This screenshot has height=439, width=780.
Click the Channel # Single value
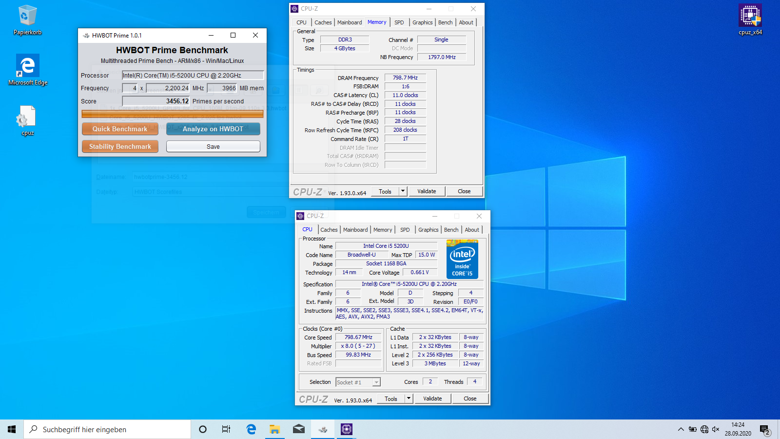pyautogui.click(x=442, y=40)
